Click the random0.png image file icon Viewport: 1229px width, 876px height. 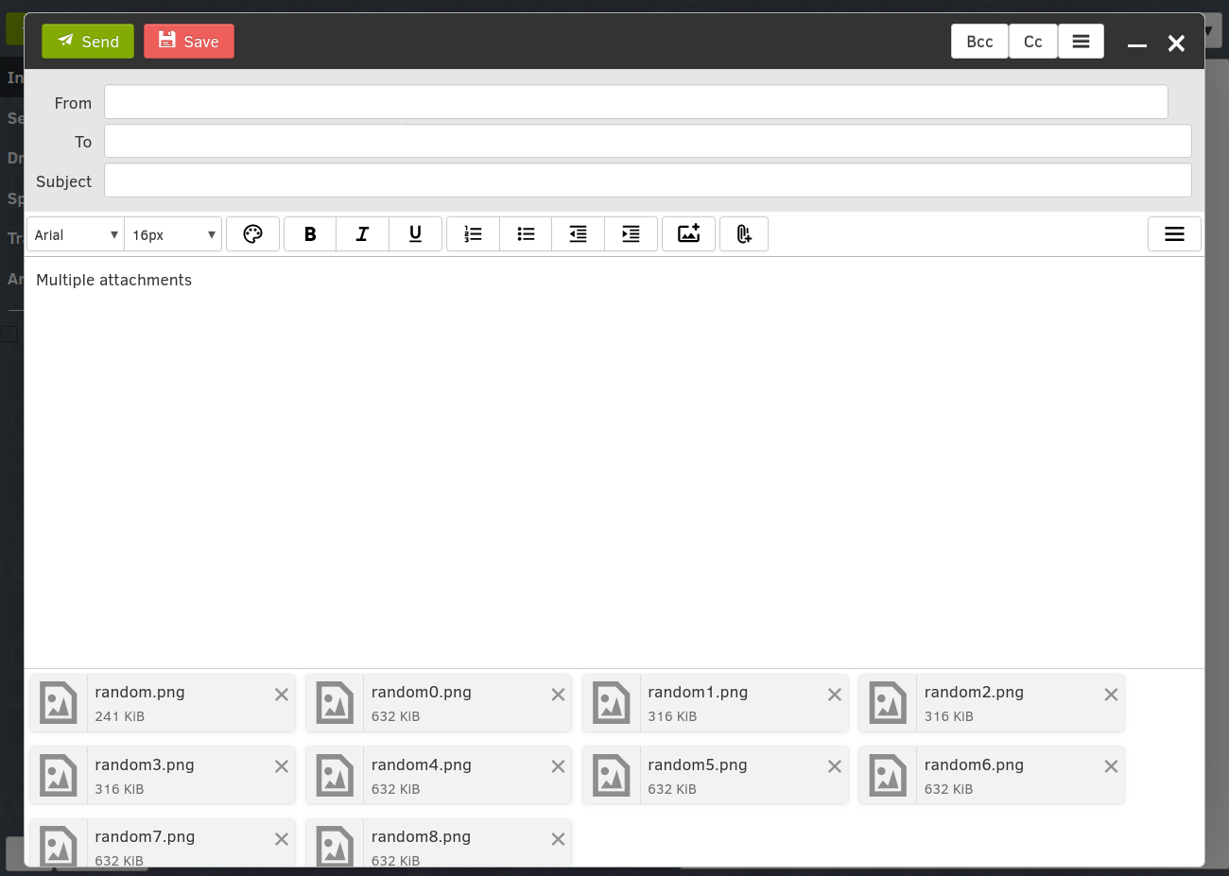[x=335, y=703]
